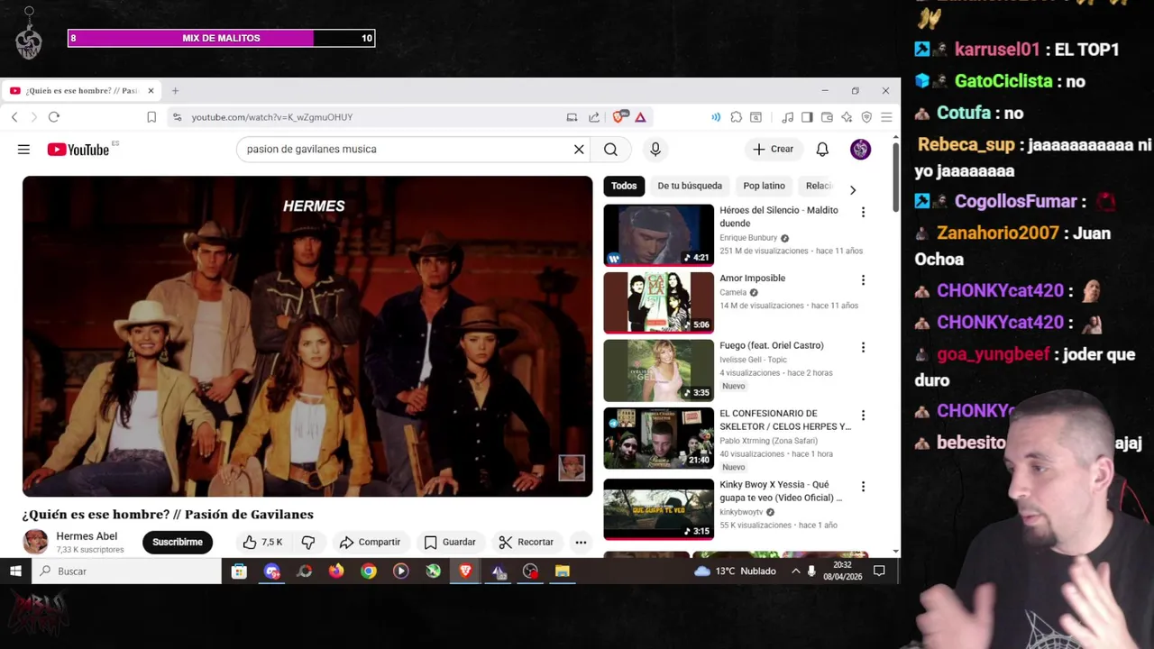Click the video player area
Screen dimensions: 1154x649
tap(307, 336)
